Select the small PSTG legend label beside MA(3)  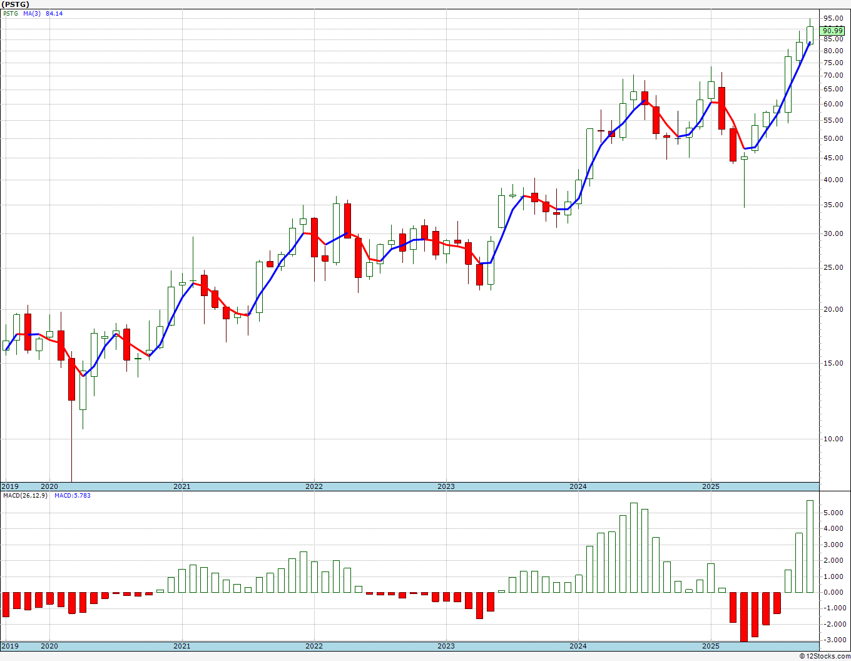point(10,14)
